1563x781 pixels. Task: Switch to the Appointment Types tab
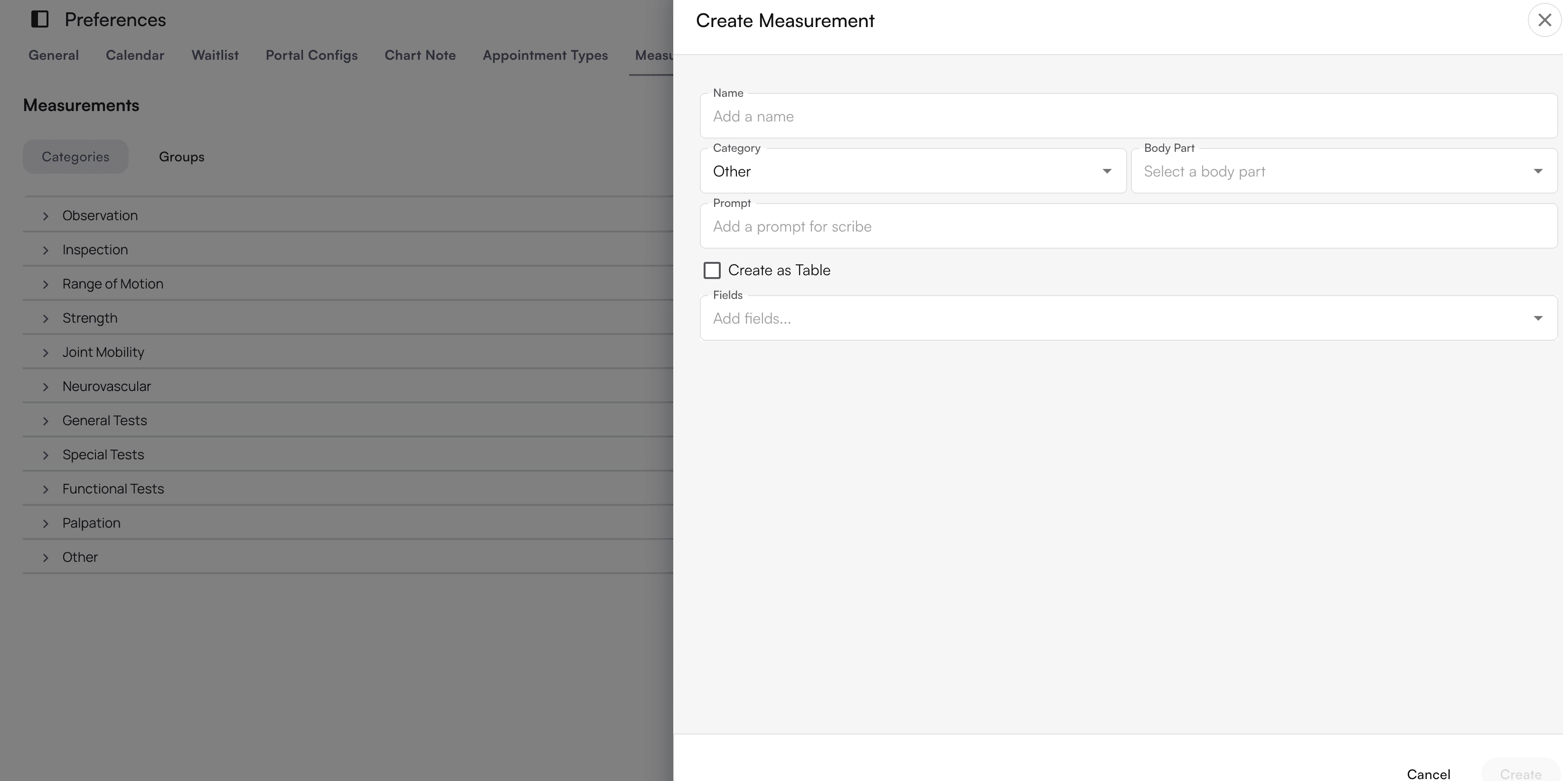545,55
